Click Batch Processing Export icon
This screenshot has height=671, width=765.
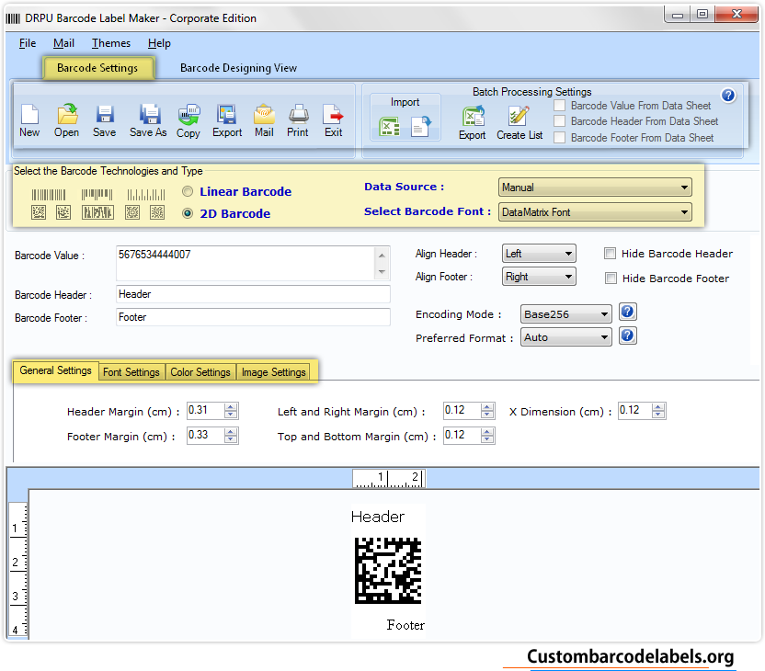coord(473,117)
